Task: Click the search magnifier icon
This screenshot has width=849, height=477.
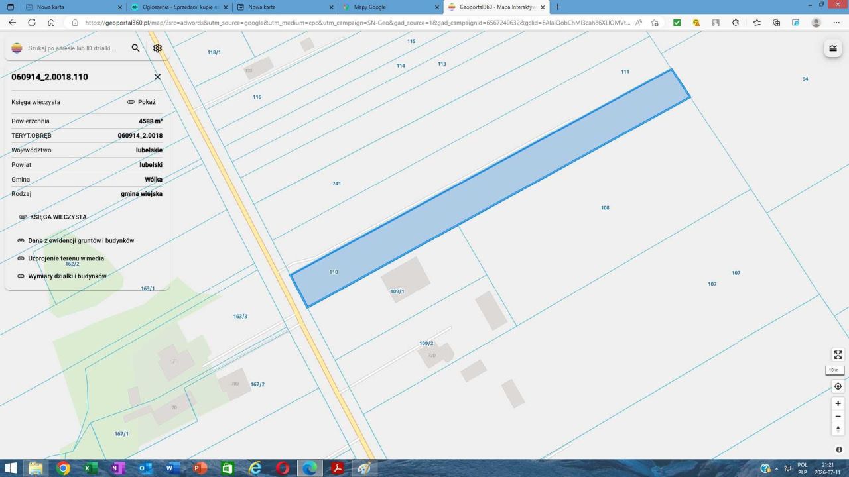Action: [136, 48]
